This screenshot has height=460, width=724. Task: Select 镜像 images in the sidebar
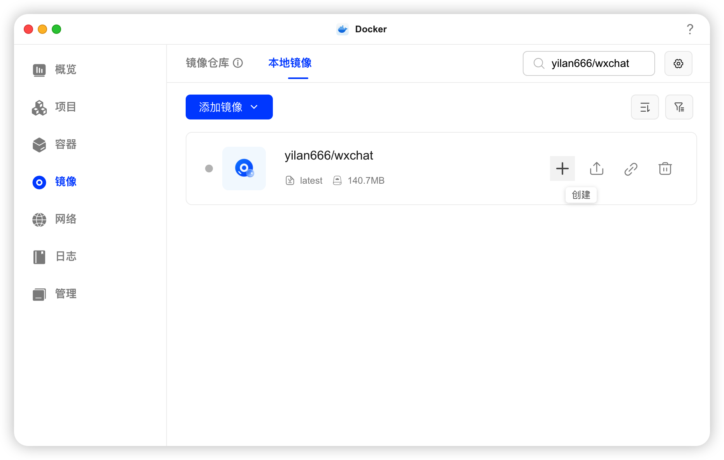pos(54,182)
